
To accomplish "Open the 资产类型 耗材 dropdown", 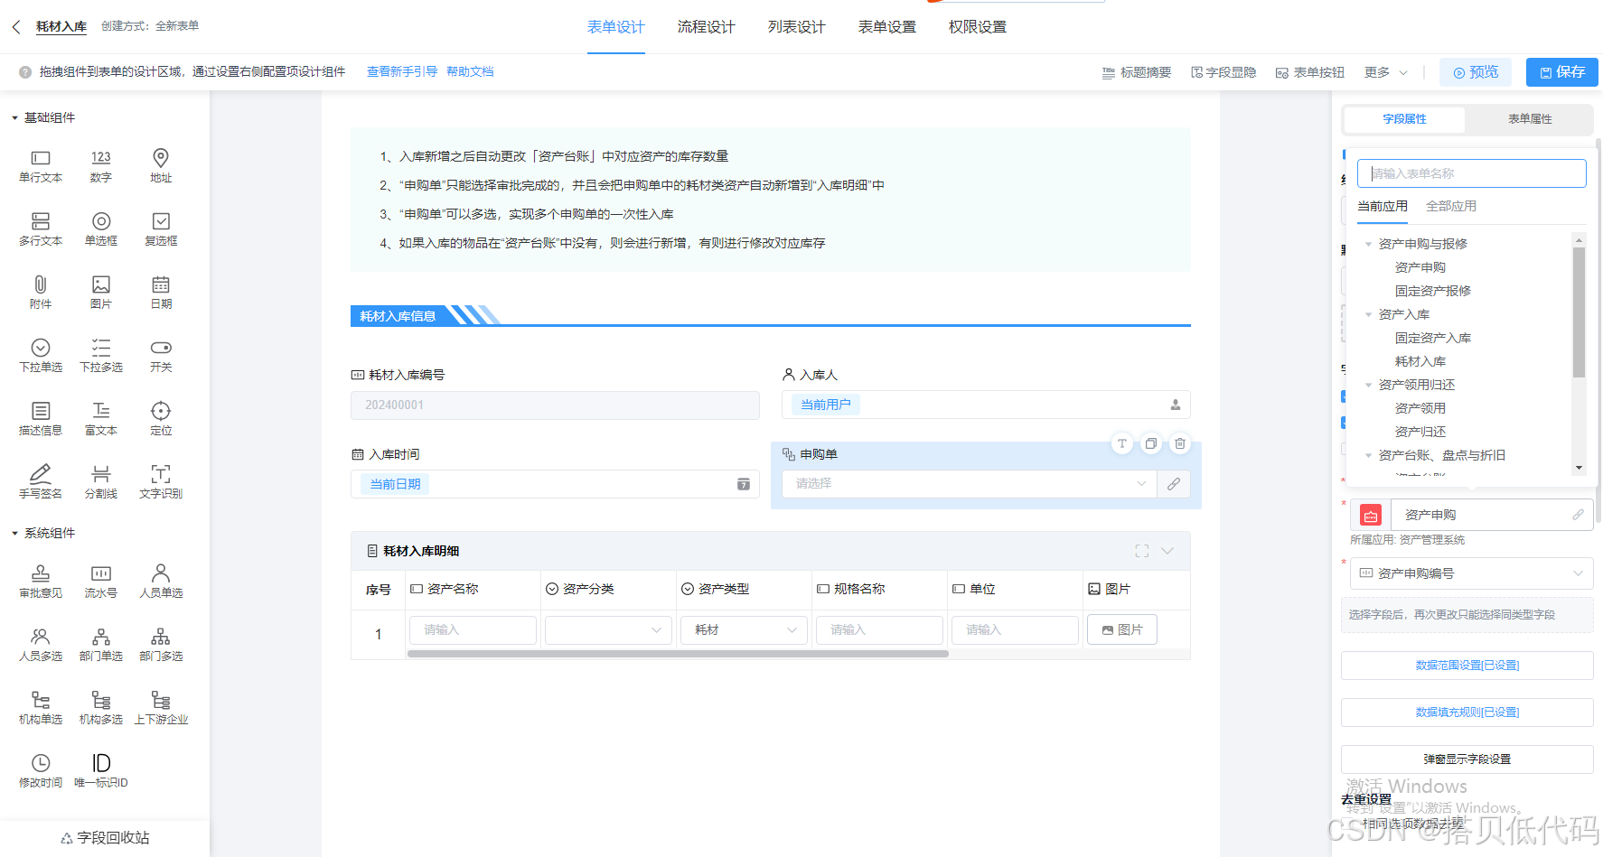I will [x=744, y=630].
